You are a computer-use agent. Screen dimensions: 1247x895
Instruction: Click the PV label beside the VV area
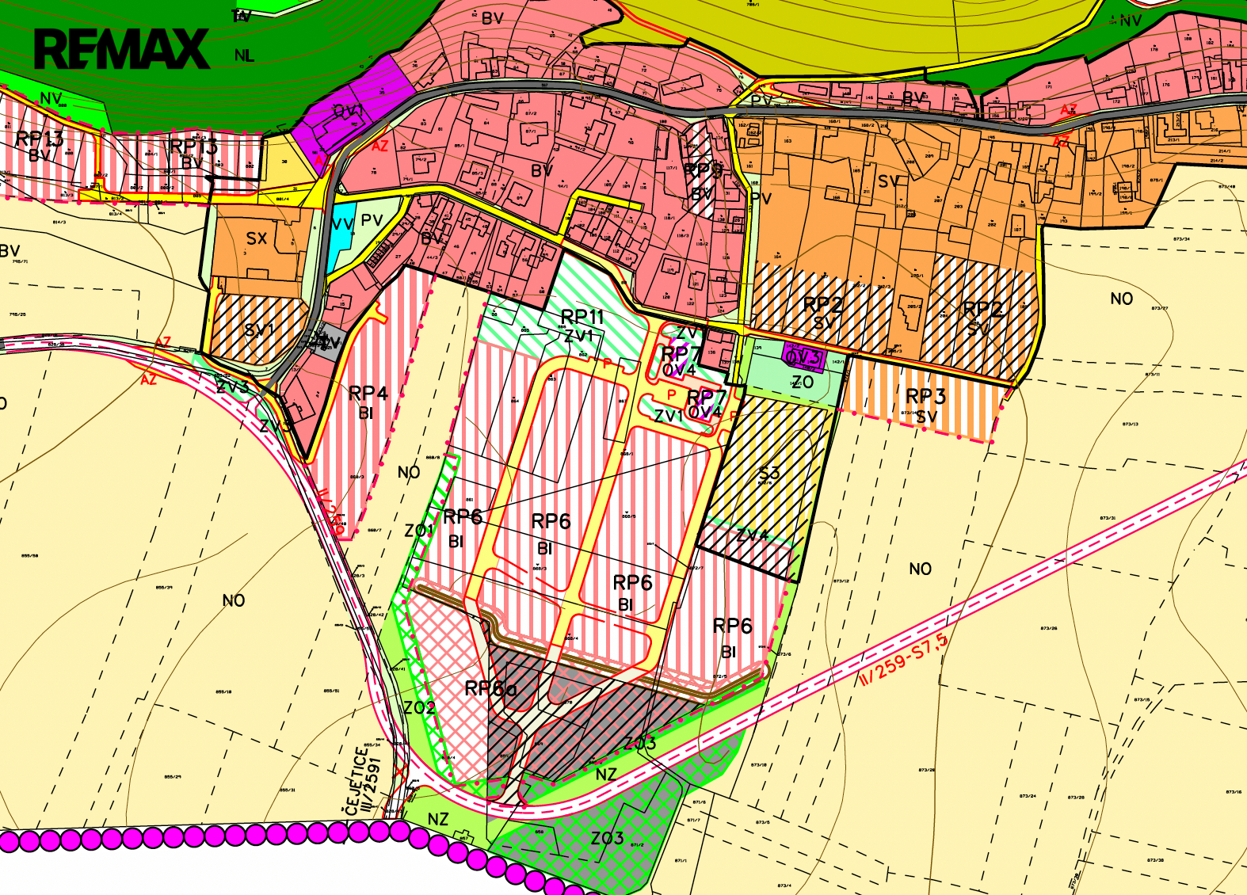372,221
